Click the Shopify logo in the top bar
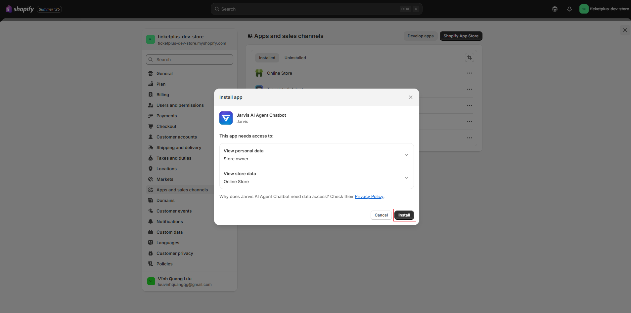 (x=20, y=9)
